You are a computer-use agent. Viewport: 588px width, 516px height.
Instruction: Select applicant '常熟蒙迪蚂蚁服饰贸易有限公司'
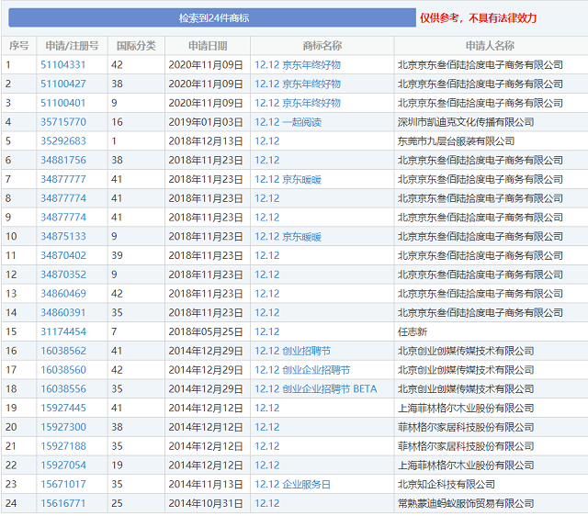point(466,504)
